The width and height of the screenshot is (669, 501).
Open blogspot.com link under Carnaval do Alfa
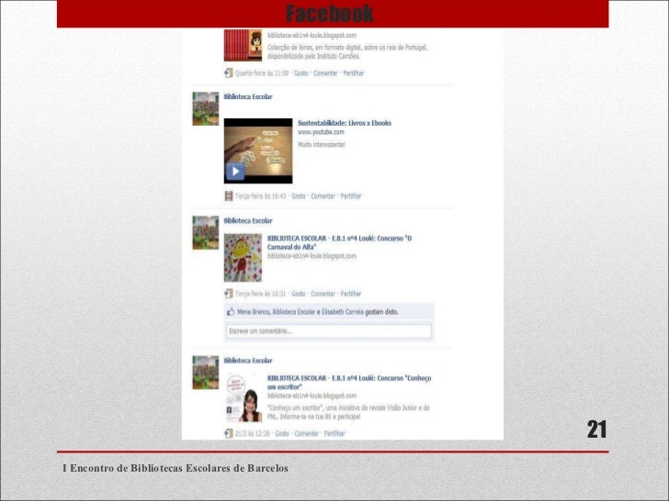pyautogui.click(x=312, y=256)
